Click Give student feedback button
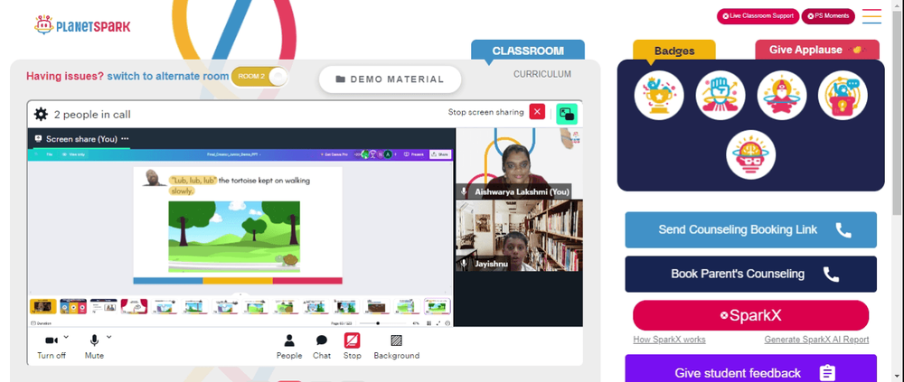Image resolution: width=904 pixels, height=382 pixels. 750,369
